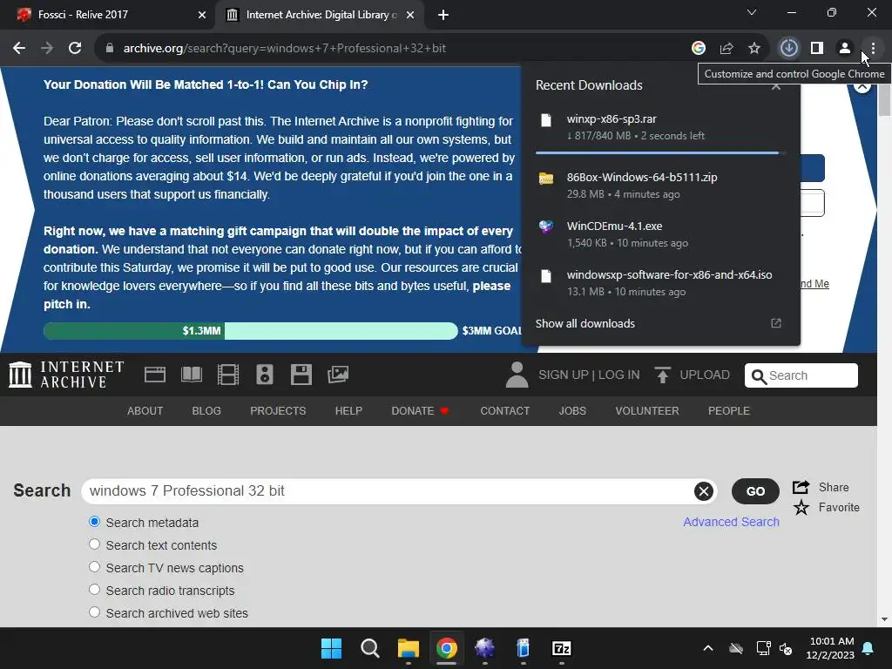
Task: Open the VOLUNTEER menu item
Action: (647, 411)
